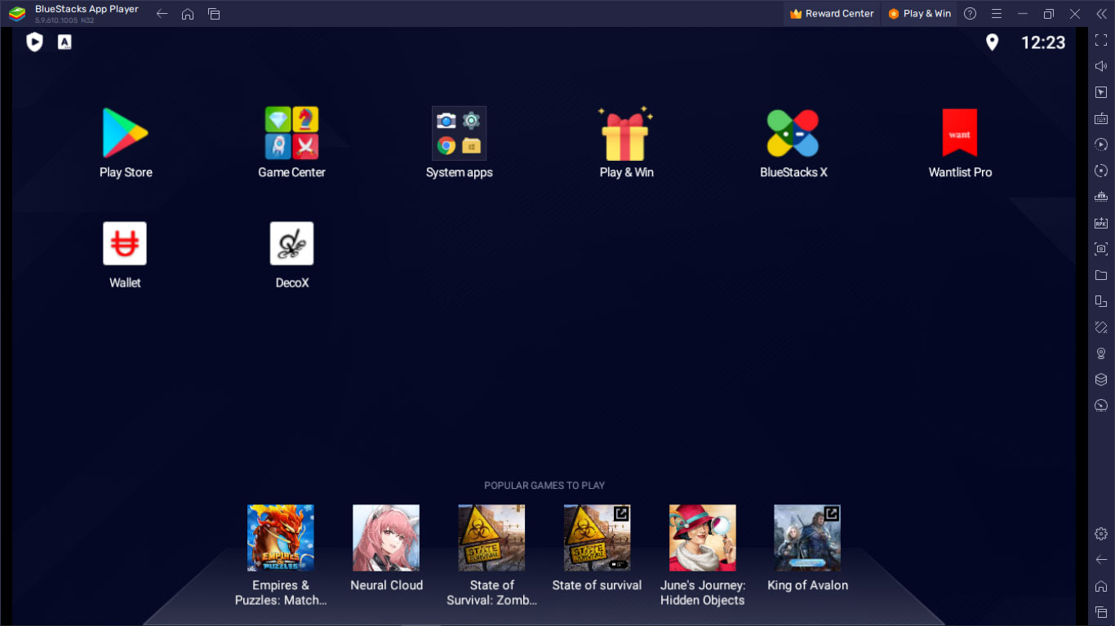Click the 12:23 clock

pos(1043,42)
